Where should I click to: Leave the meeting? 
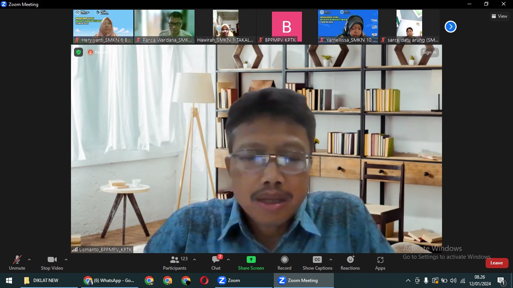497,263
